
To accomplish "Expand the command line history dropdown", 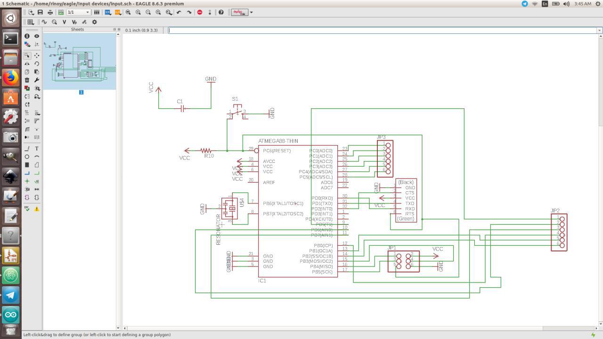I will (599, 30).
